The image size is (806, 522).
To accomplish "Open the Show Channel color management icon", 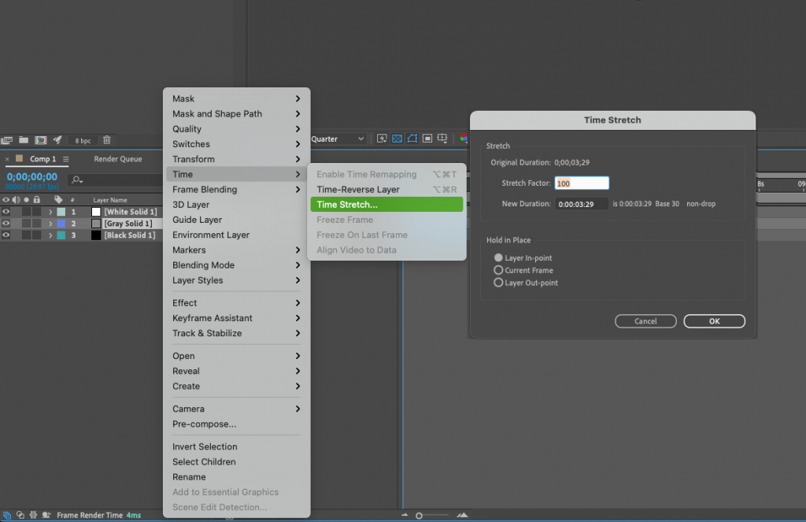I will 464,139.
